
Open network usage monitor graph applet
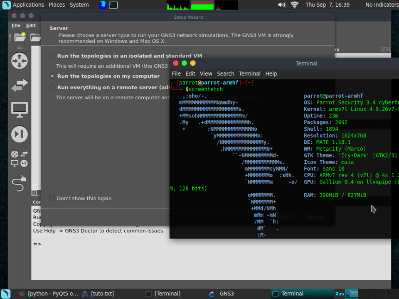point(226,5)
